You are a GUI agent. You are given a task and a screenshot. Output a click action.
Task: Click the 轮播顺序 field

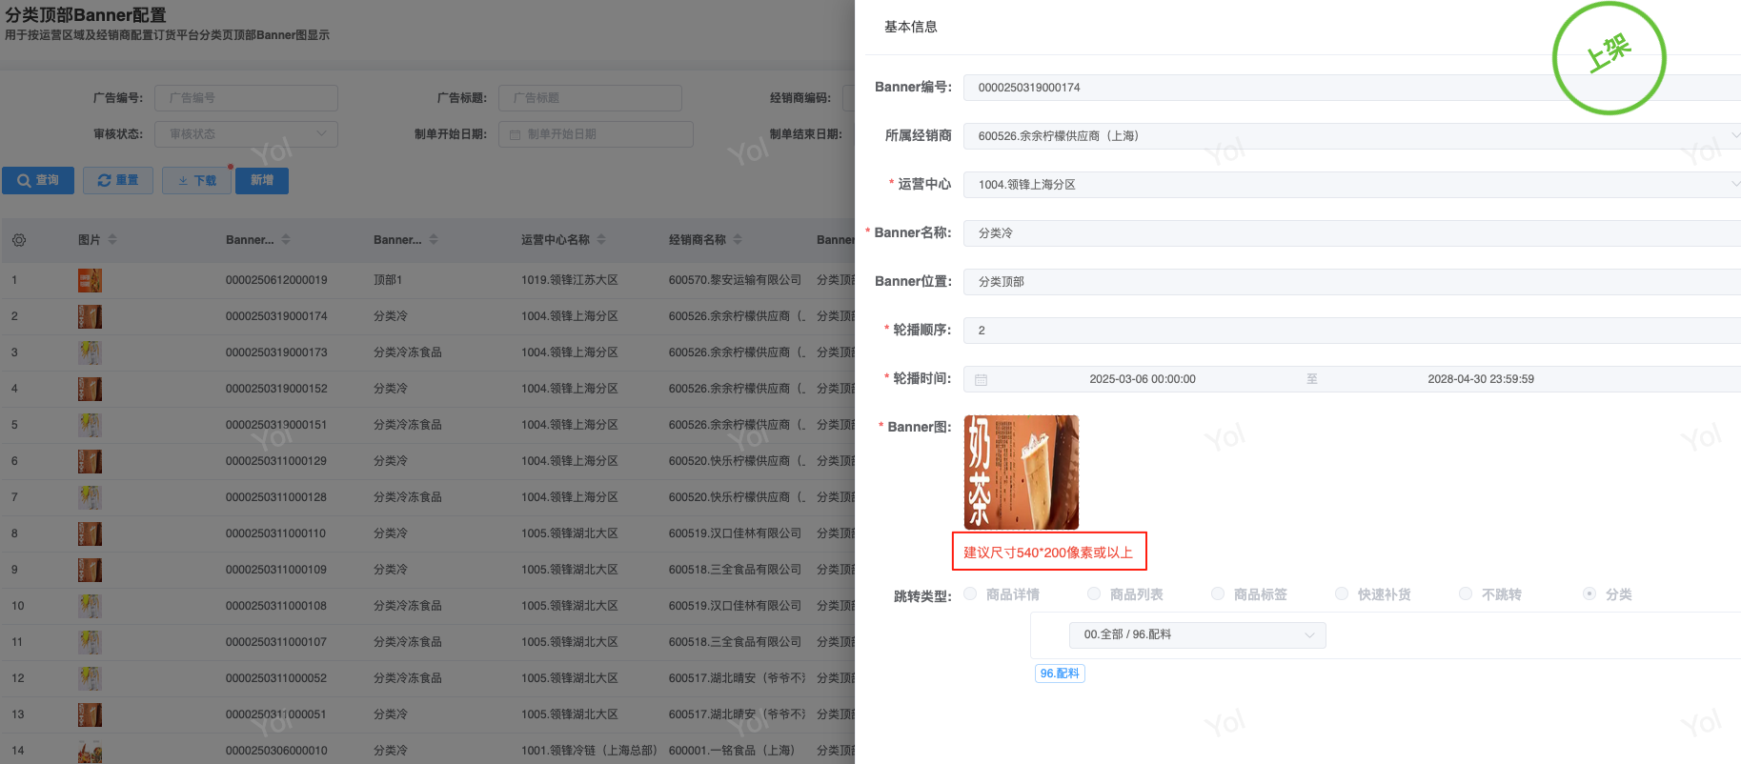coord(1352,331)
